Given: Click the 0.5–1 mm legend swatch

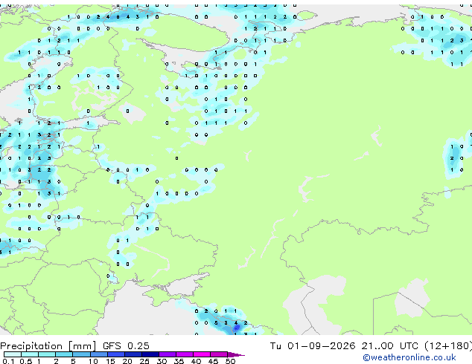Looking at the screenshot, I should tap(30, 354).
